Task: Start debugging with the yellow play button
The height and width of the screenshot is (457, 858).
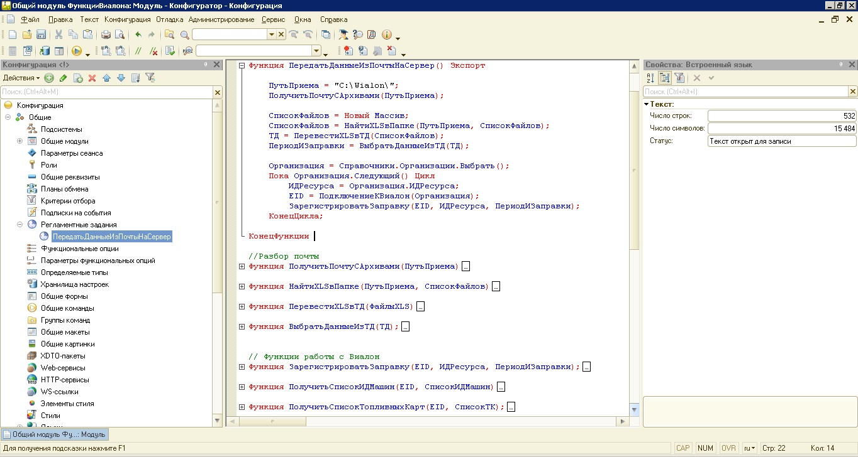Action: pyautogui.click(x=77, y=51)
